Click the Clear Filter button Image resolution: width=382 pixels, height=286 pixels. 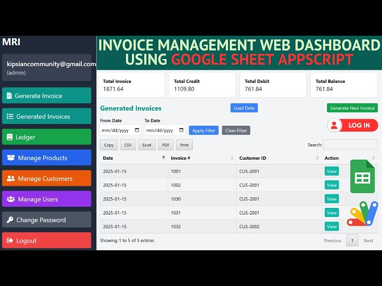236,130
